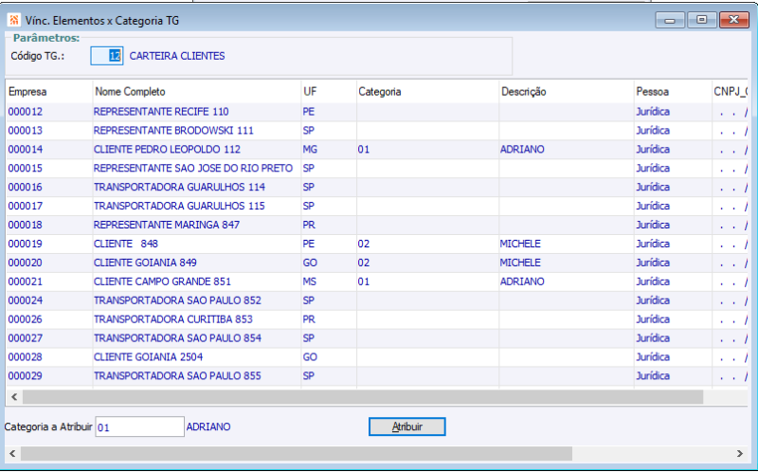Select row TRANSPORTADORA SAO PAULO 852
Image resolution: width=758 pixels, height=472 pixels.
point(377,300)
